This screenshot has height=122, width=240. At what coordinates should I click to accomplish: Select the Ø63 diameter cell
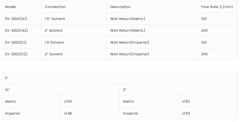[x=186, y=101]
